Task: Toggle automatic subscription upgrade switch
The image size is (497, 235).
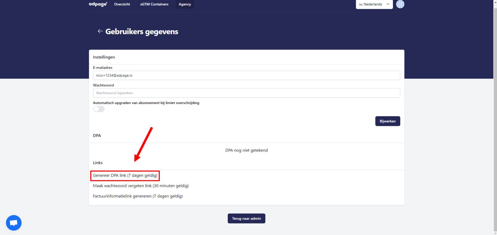Action: (99, 109)
